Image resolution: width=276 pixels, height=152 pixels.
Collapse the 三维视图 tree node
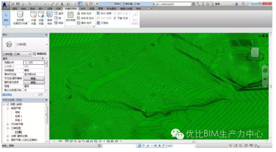tap(8, 128)
